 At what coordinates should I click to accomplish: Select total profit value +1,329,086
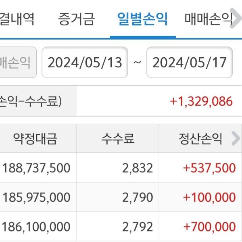point(201,101)
